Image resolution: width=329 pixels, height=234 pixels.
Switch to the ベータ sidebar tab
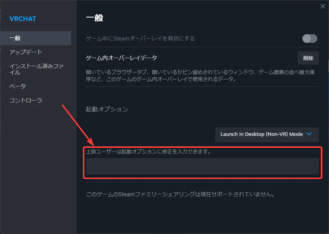[18, 86]
